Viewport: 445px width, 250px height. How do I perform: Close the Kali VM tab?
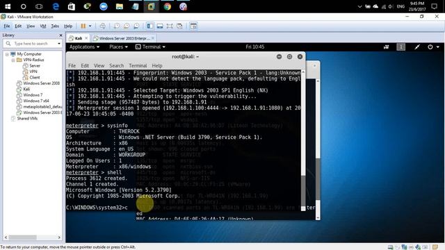pyautogui.click(x=86, y=38)
